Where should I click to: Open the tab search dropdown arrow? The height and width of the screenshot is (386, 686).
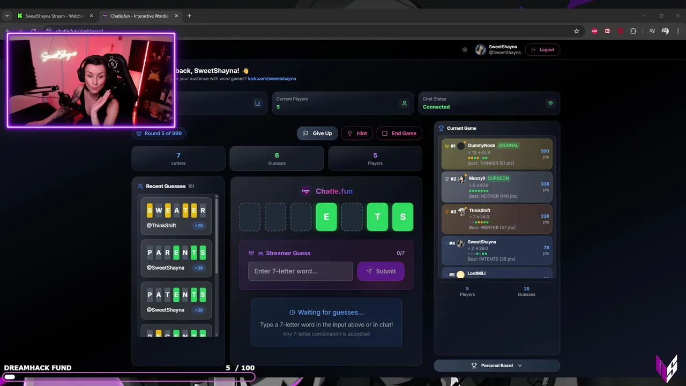pos(7,16)
